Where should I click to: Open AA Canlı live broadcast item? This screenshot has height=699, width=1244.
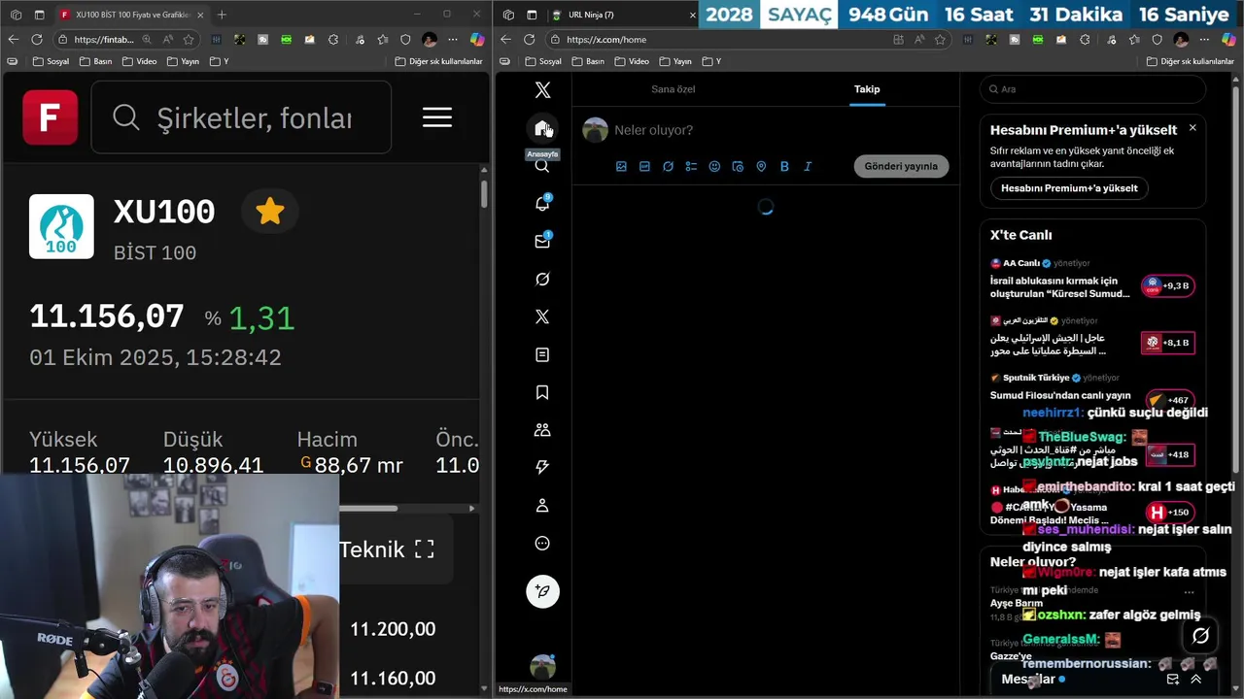point(1092,279)
